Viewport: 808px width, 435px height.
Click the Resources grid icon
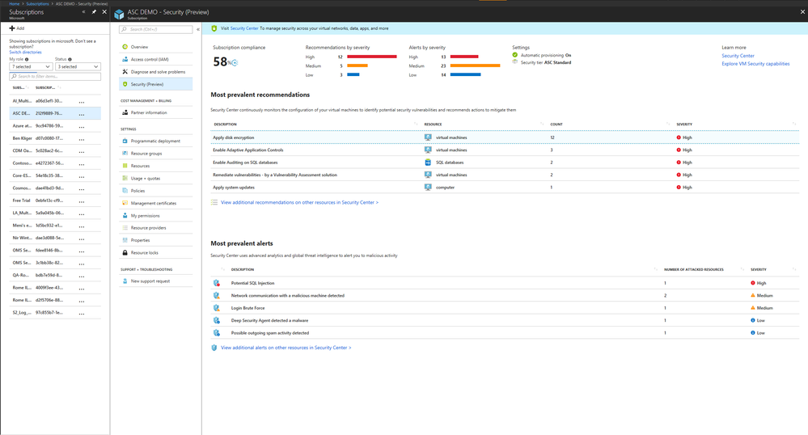point(125,166)
